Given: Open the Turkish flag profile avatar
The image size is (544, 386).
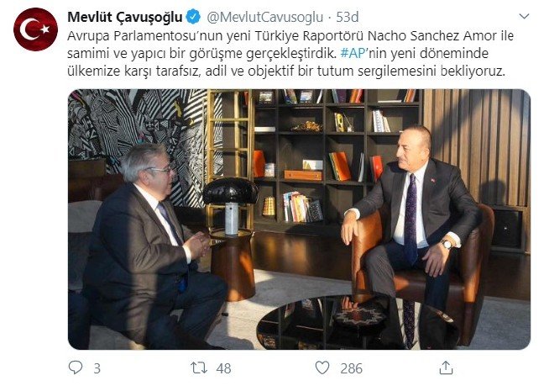Looking at the screenshot, I should [x=35, y=29].
